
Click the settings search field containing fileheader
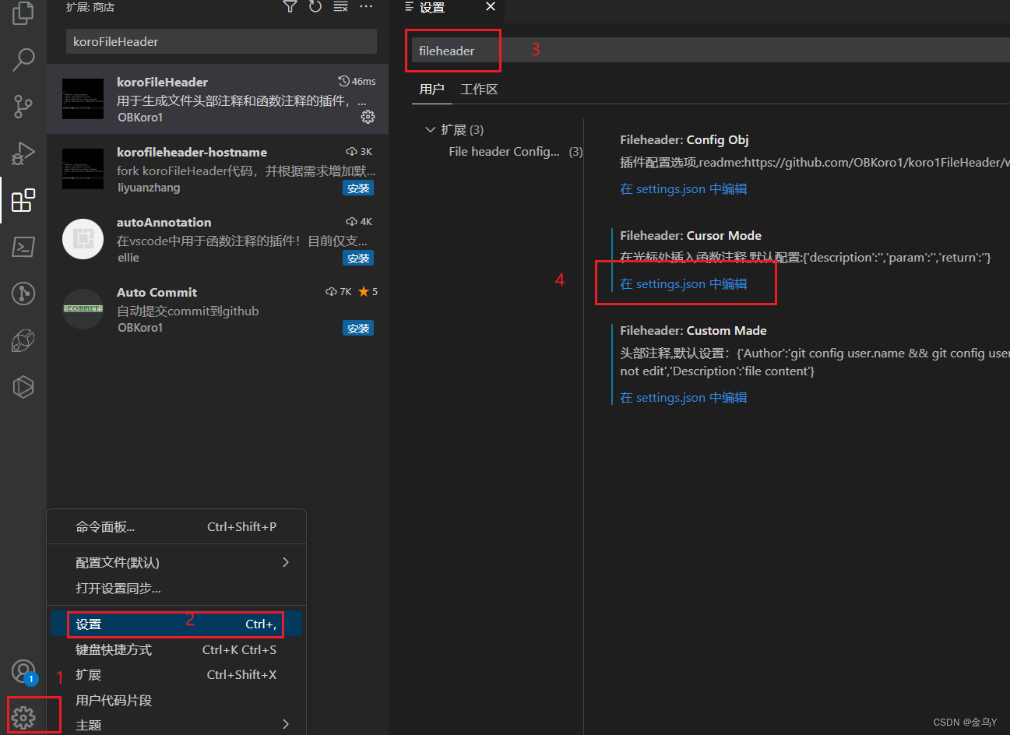pos(710,51)
